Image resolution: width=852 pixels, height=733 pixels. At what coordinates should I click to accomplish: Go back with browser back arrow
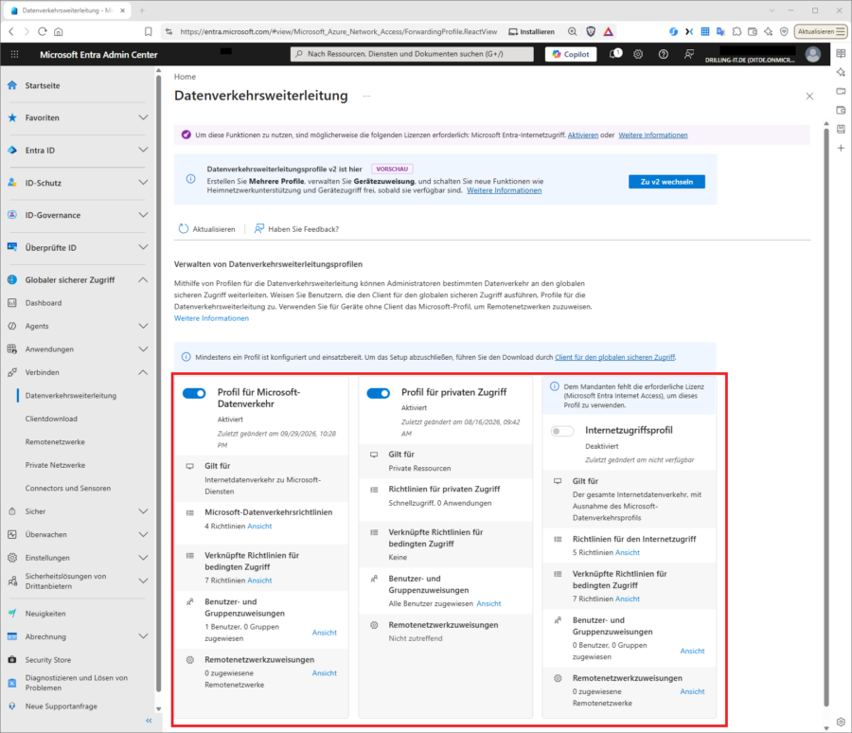pyautogui.click(x=11, y=31)
